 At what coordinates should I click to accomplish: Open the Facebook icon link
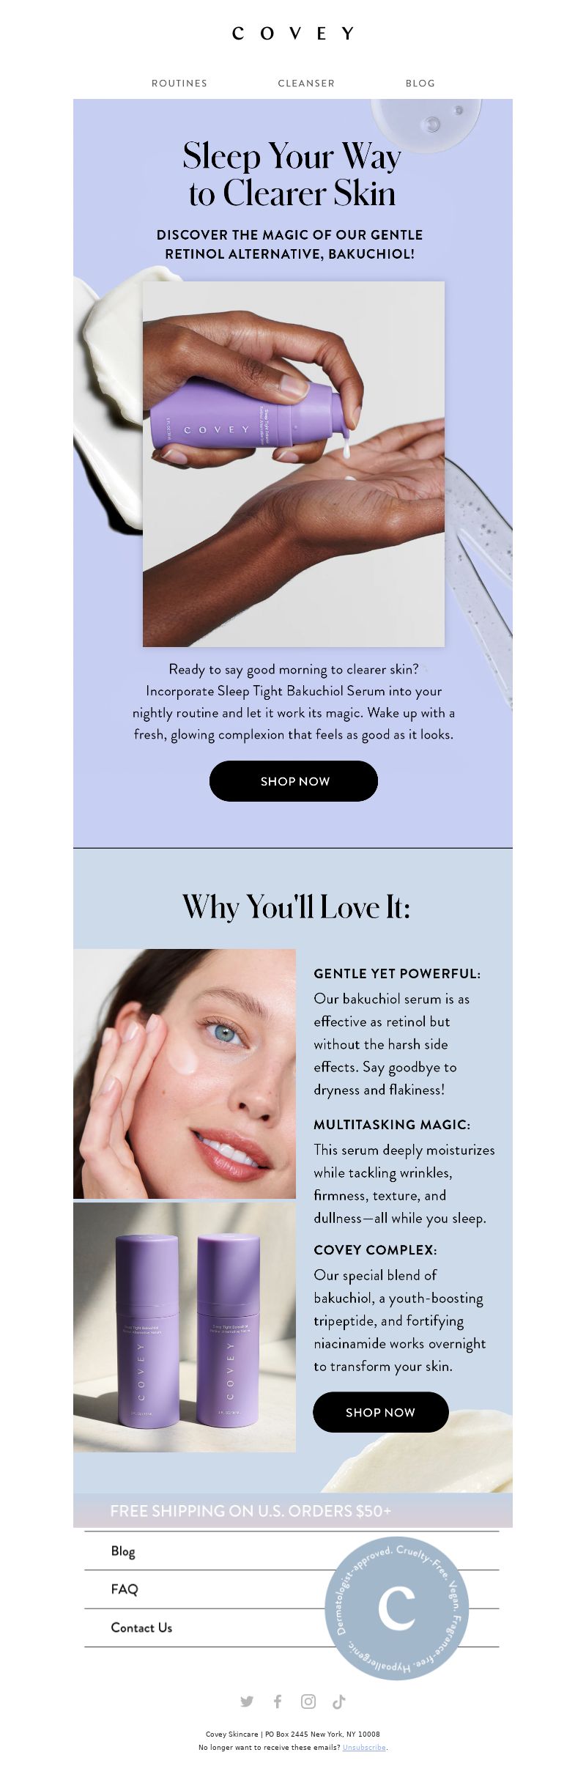(278, 1702)
